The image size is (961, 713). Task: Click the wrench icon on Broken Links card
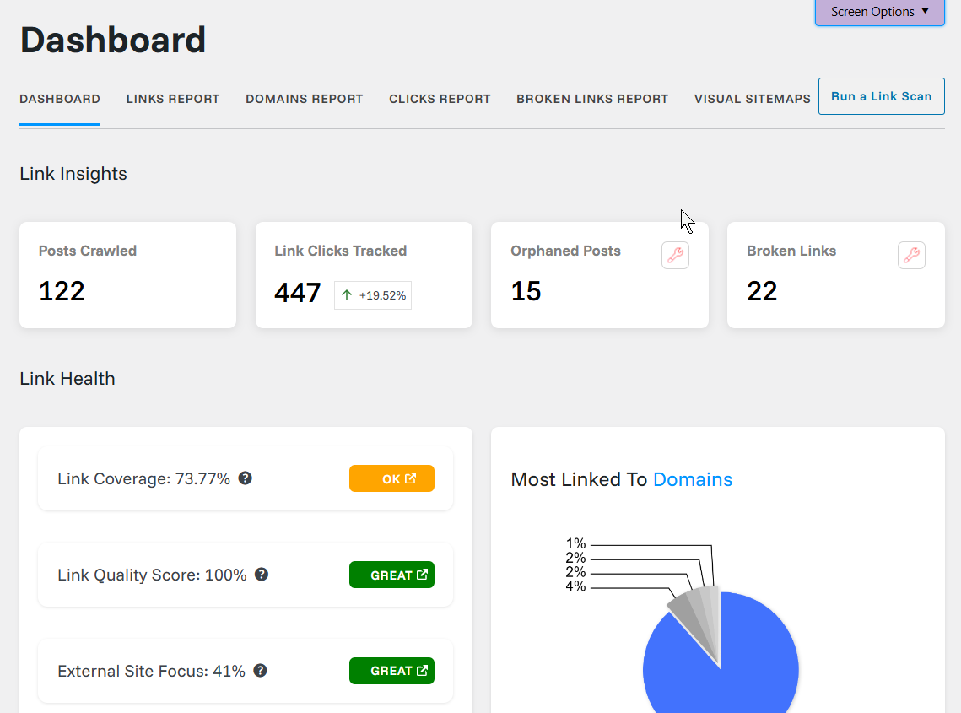[x=911, y=255]
